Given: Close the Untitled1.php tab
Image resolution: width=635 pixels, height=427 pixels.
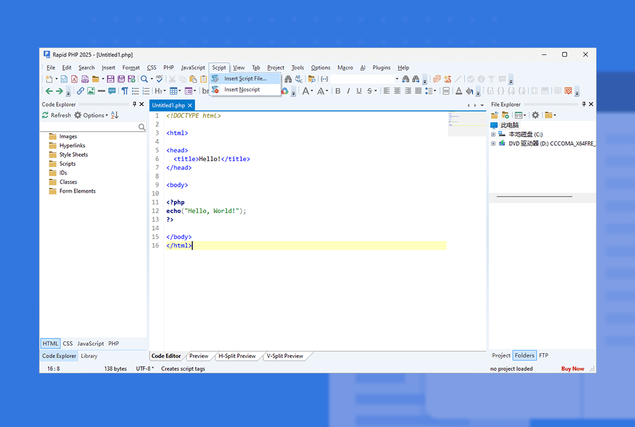Looking at the screenshot, I should (x=190, y=106).
